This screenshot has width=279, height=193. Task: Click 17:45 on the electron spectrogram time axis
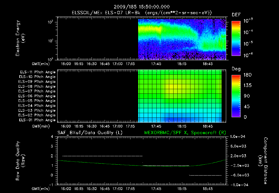[x=156, y=64]
